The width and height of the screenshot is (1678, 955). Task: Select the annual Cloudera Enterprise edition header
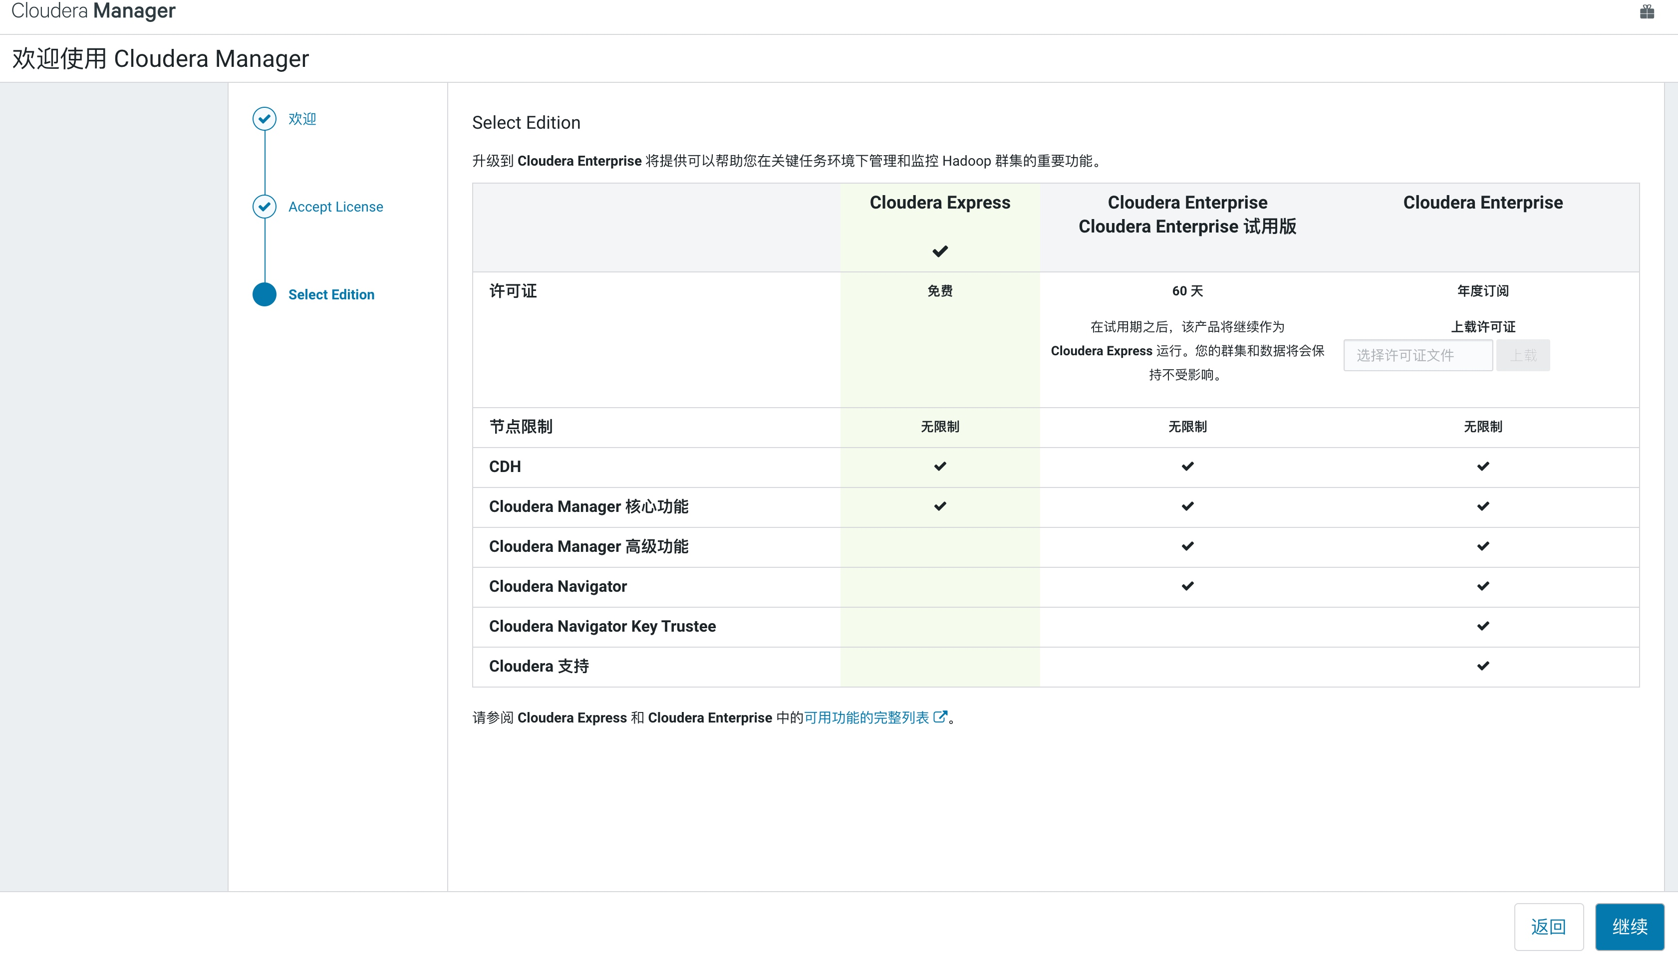1482,203
